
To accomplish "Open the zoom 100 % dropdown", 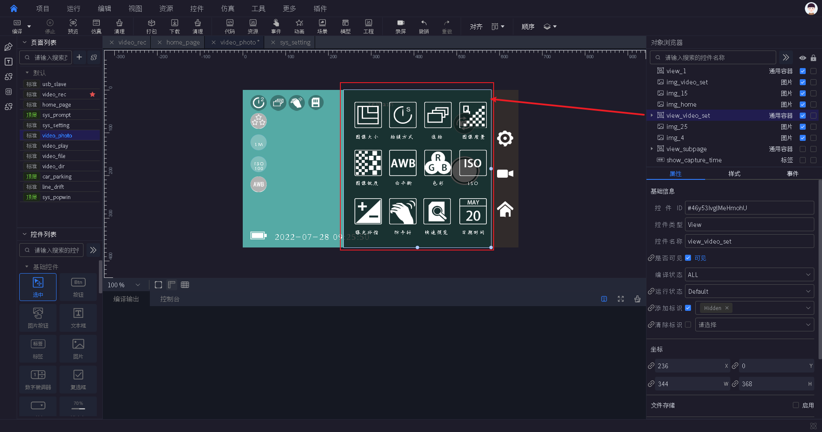I will pyautogui.click(x=124, y=285).
